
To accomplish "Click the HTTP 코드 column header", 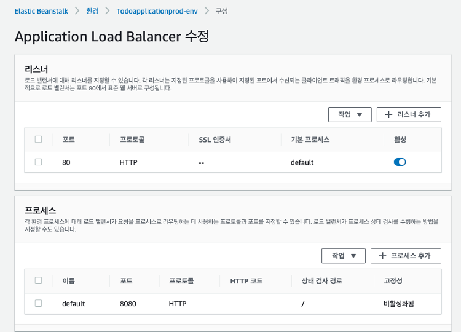I will click(x=246, y=281).
